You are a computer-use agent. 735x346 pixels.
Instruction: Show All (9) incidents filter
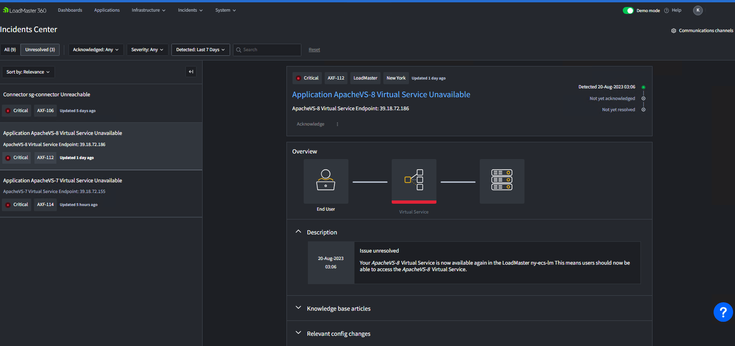tap(10, 50)
